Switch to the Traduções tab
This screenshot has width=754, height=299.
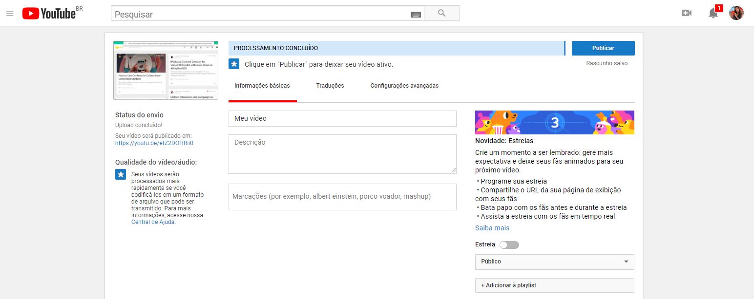click(330, 85)
